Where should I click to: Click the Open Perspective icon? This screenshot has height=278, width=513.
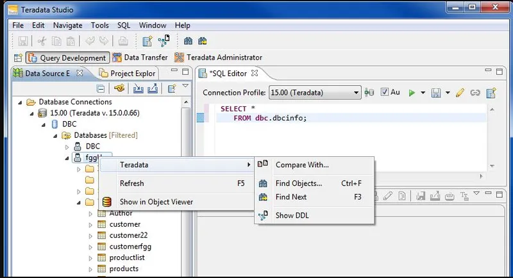[18, 58]
